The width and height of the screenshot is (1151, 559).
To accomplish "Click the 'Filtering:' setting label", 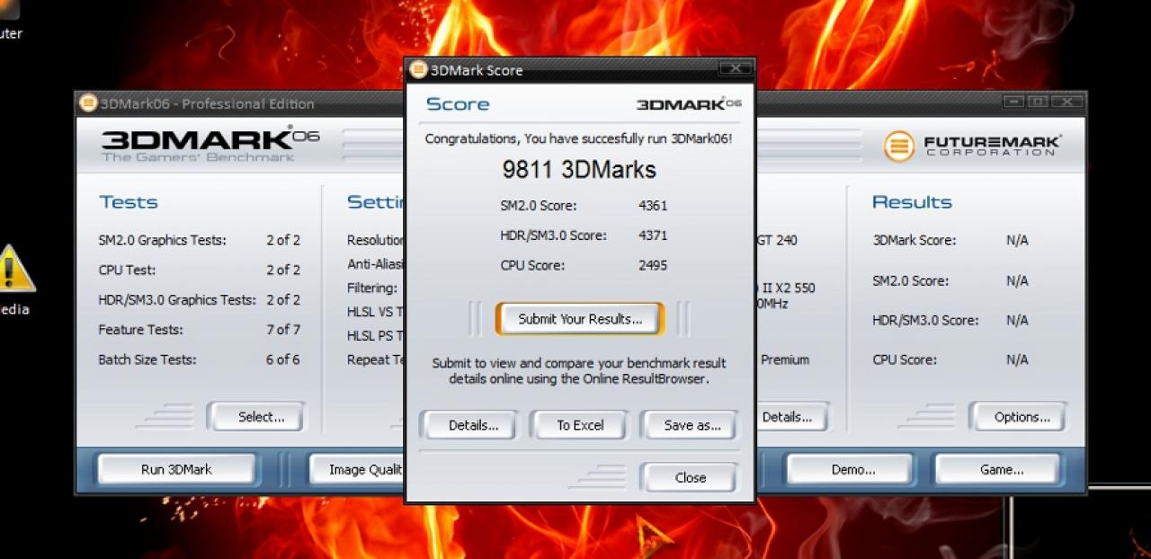I will pos(372,288).
